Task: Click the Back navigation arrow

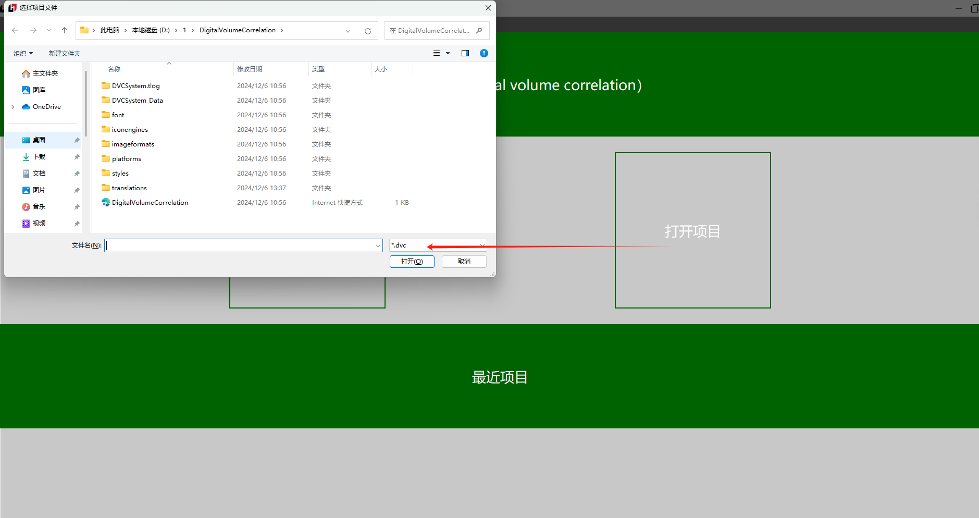Action: pos(15,30)
